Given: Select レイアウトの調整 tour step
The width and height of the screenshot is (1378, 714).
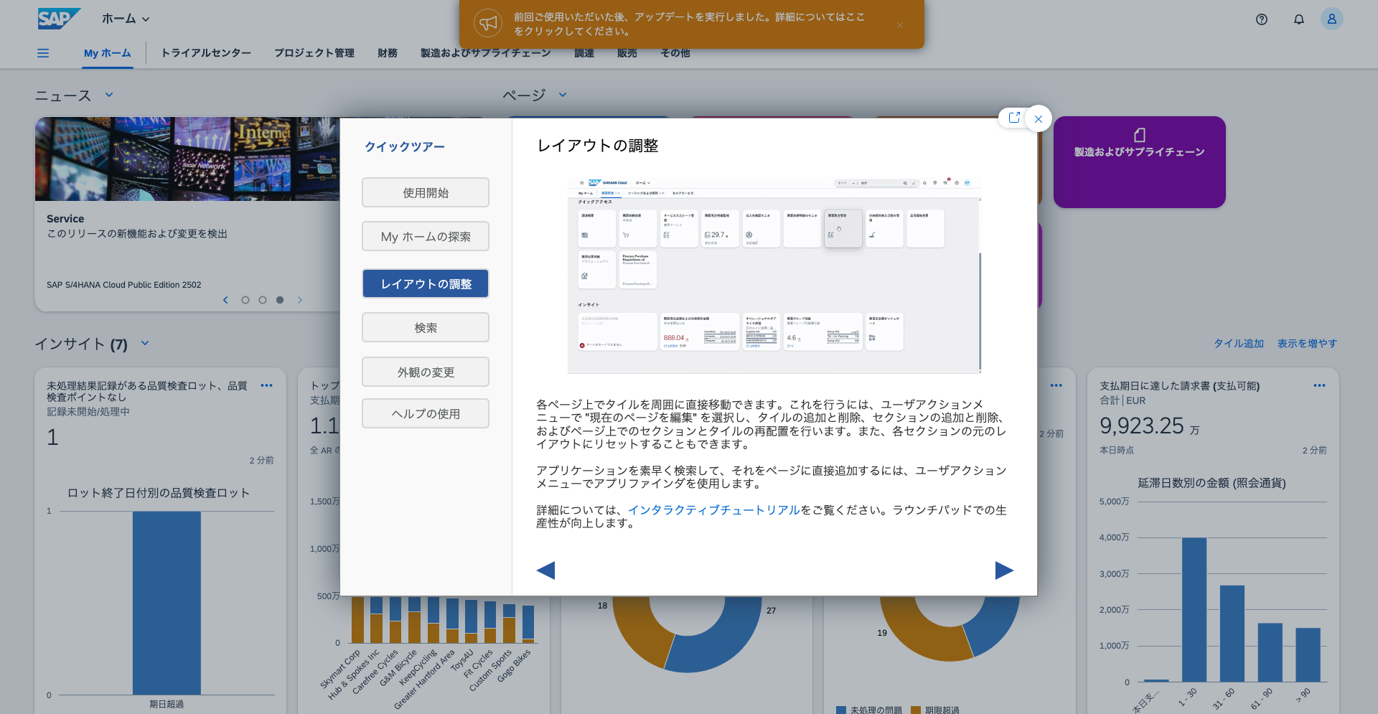Looking at the screenshot, I should click(x=426, y=283).
